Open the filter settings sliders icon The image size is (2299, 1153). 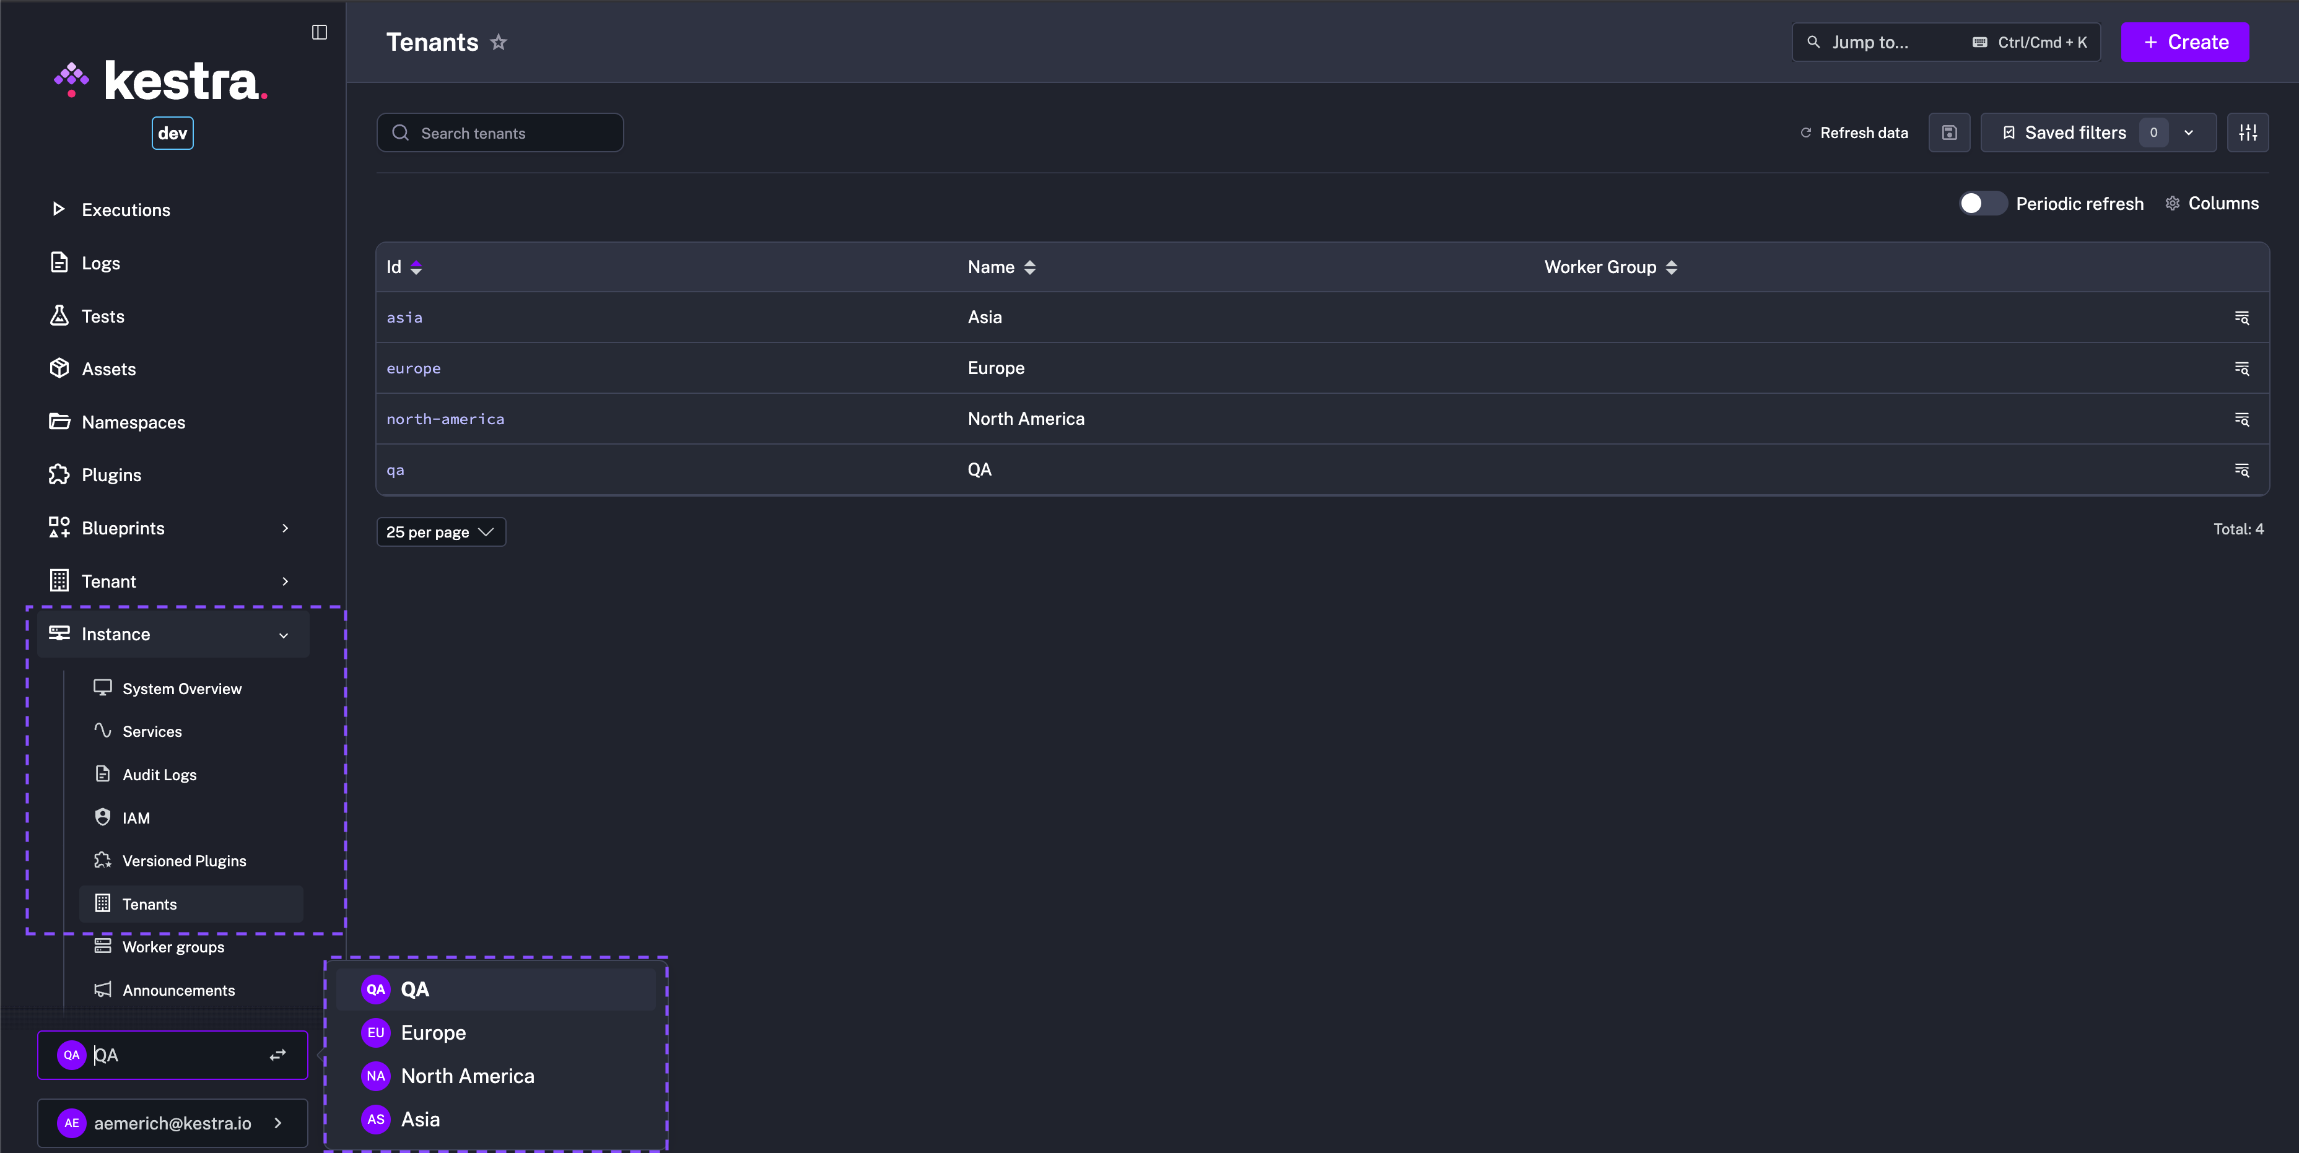pyautogui.click(x=2248, y=132)
